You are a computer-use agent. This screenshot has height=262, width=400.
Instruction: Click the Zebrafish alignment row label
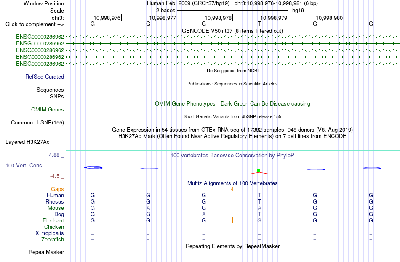[53, 240]
